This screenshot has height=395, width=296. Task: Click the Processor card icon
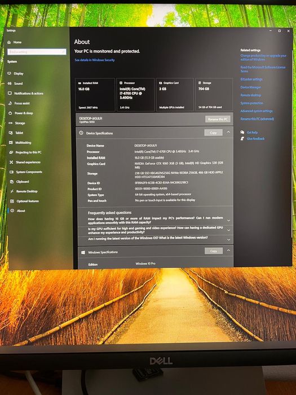pos(121,83)
